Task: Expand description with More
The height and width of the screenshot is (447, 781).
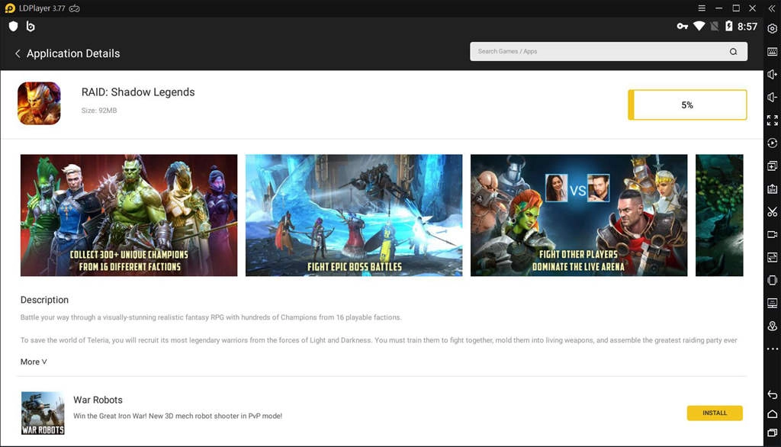Action: tap(34, 362)
